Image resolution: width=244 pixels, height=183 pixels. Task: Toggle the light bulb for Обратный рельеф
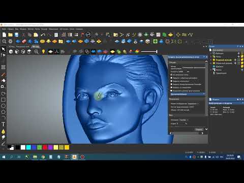[242, 63]
